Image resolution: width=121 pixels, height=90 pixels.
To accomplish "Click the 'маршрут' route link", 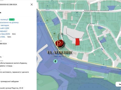I will [4, 31].
